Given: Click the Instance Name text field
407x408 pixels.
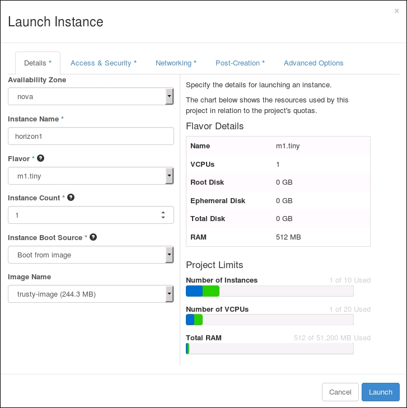Looking at the screenshot, I should coord(91,136).
